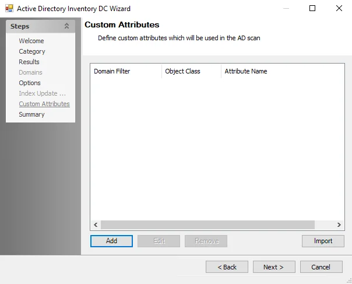Open the Custom Attributes step link
Screen dimensions: 352x284
pos(44,104)
